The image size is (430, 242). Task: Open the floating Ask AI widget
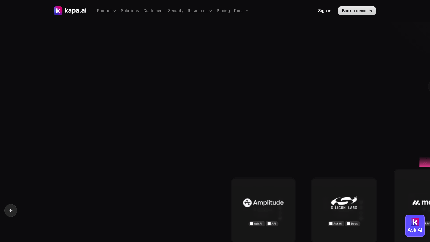pos(415,226)
